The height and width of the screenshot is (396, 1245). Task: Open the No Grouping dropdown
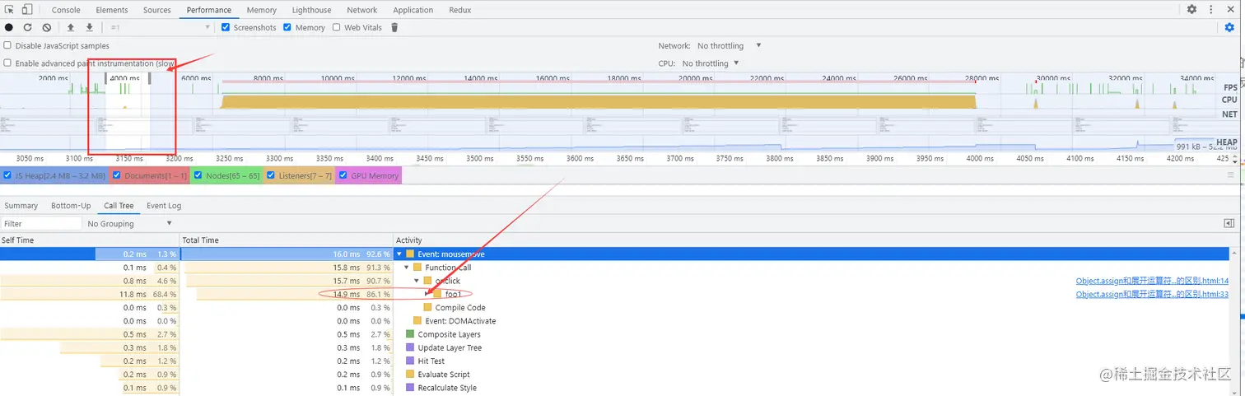click(129, 223)
